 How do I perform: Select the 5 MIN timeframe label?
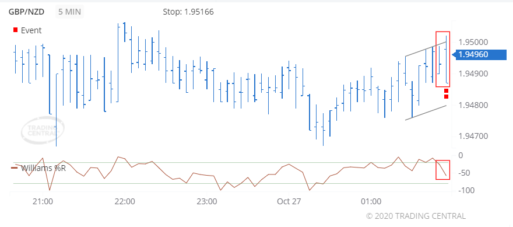point(69,12)
